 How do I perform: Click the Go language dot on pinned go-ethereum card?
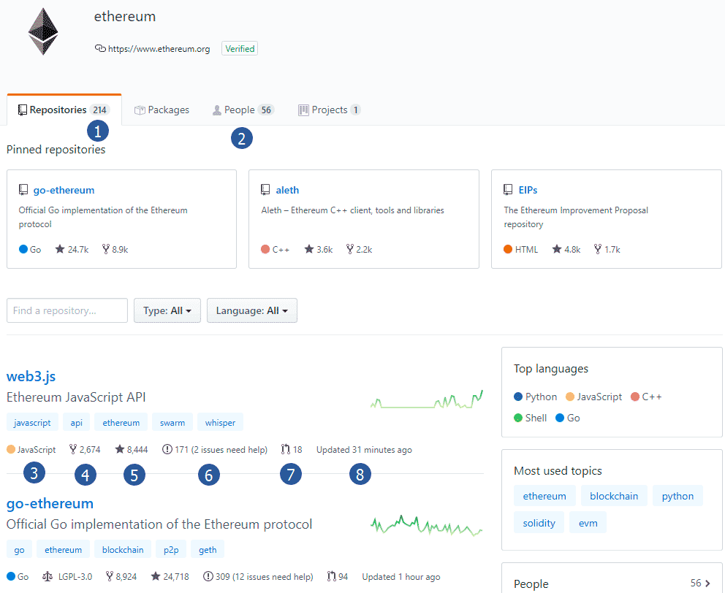coord(23,249)
